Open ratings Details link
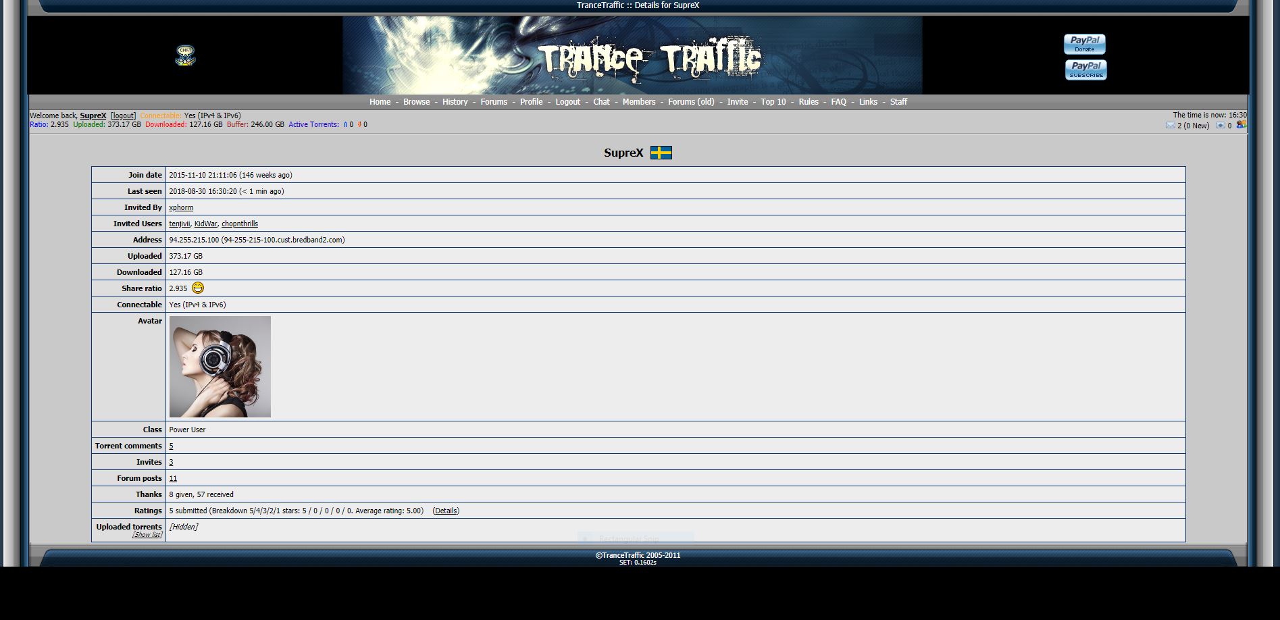This screenshot has height=620, width=1280. point(446,511)
